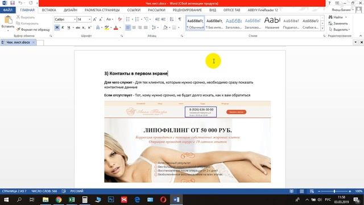364x205 pixels.
Task: Toggle align left for the paragraph
Action: tap(128, 28)
